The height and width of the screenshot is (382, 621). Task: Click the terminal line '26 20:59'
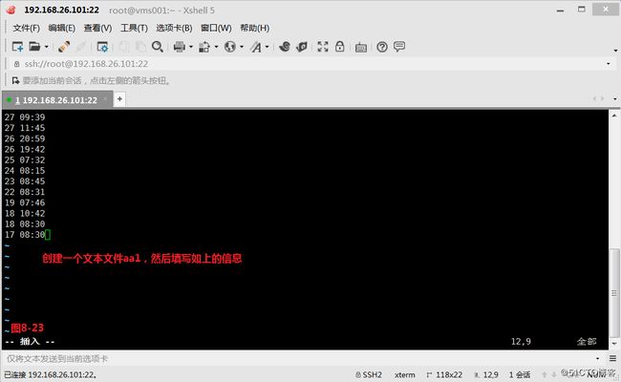pyautogui.click(x=25, y=138)
